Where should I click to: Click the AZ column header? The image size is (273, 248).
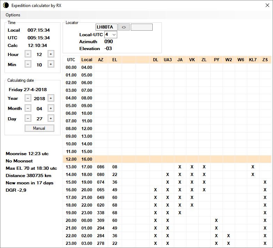[101, 60]
